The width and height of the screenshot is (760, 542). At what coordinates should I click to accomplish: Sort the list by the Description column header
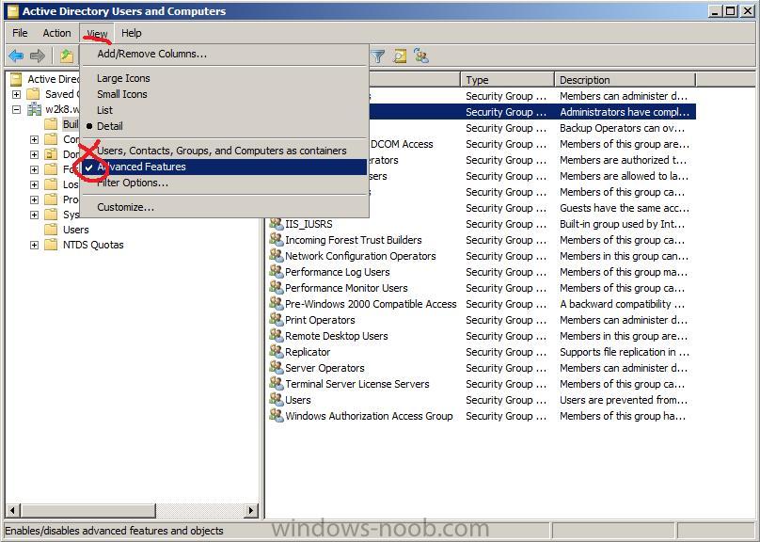click(625, 79)
